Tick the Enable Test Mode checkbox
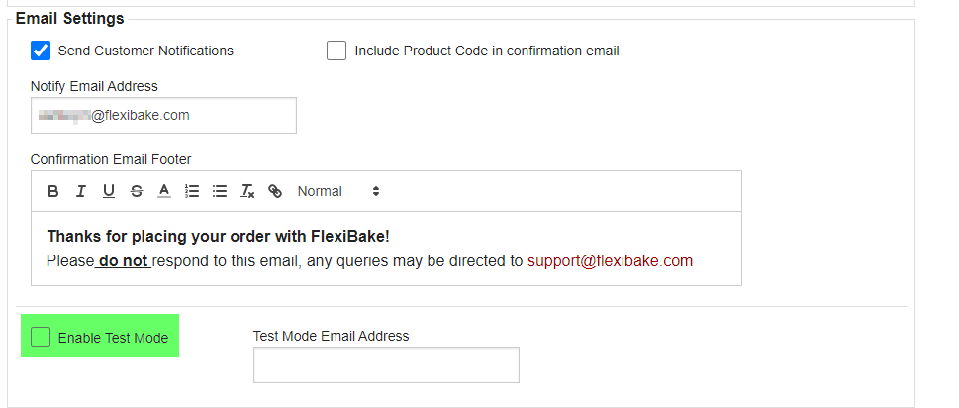 point(41,337)
